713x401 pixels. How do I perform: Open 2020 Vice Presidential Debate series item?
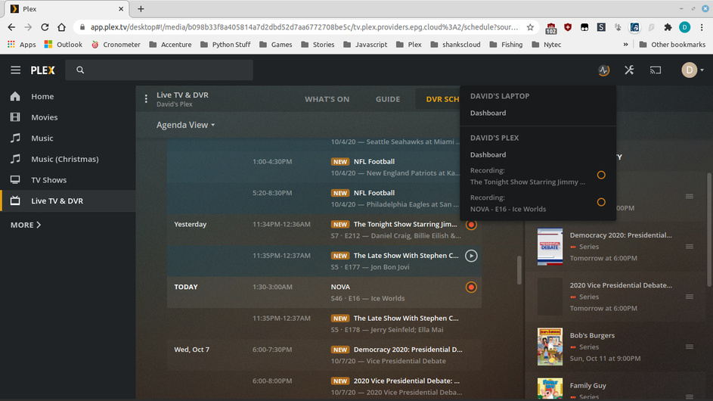tap(615, 297)
